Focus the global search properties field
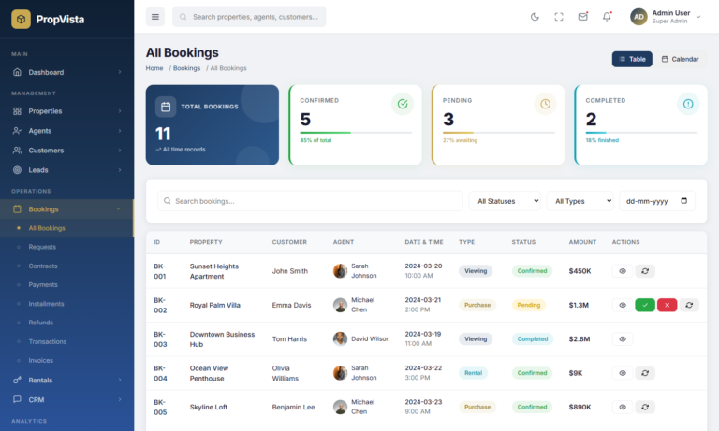719x431 pixels. (x=249, y=17)
